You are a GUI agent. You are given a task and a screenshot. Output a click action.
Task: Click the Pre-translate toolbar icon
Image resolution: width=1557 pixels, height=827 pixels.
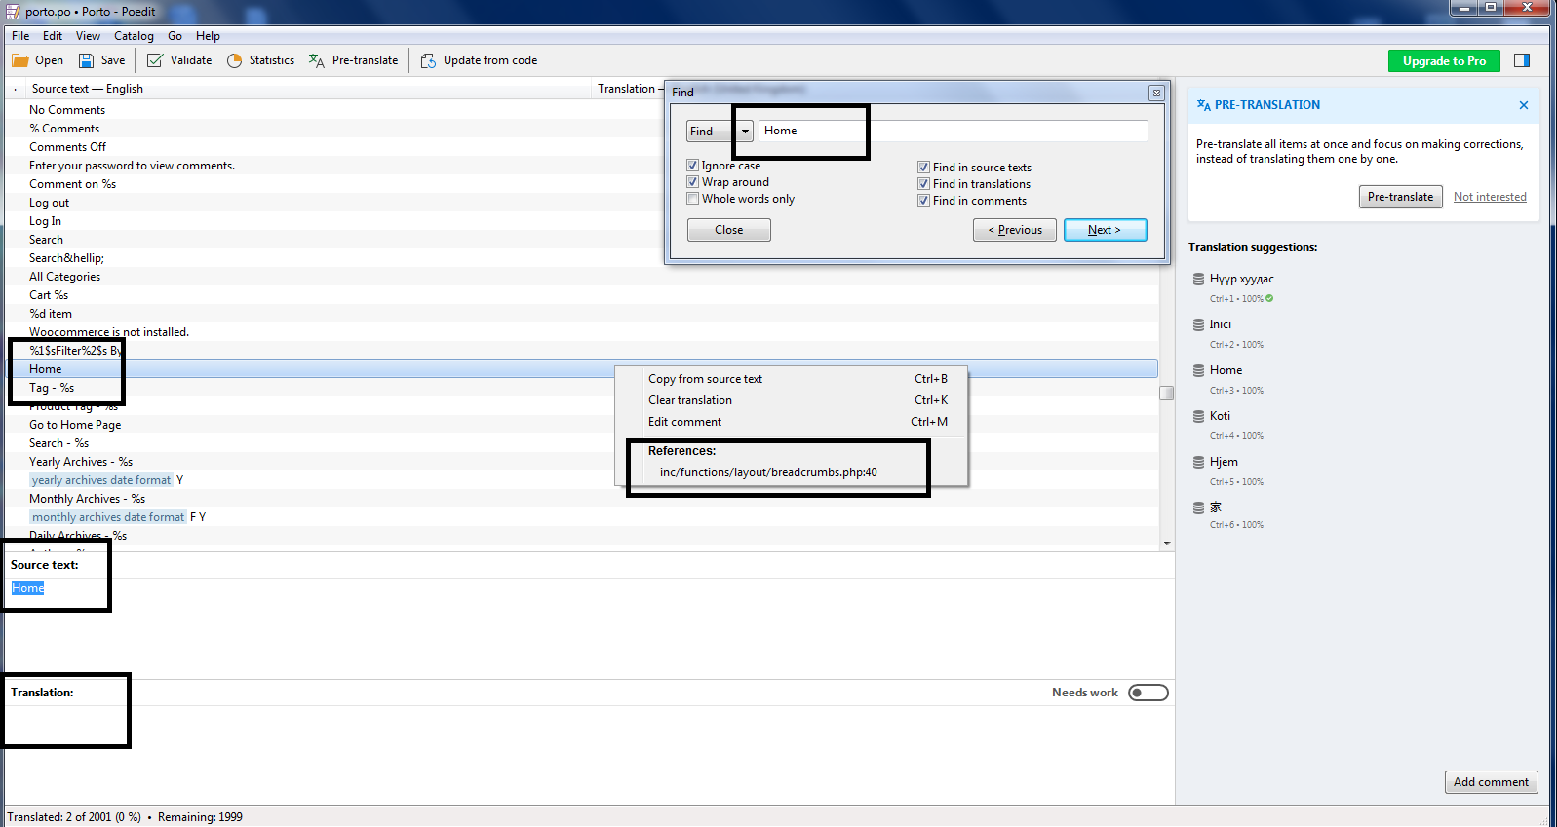[317, 60]
